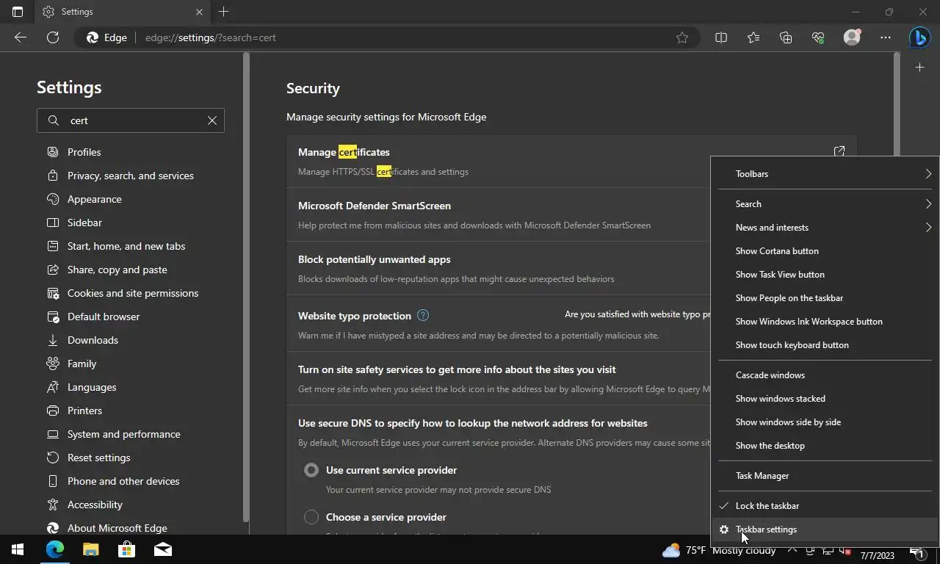Open Browser essentials heart icon
The width and height of the screenshot is (940, 564).
click(818, 37)
